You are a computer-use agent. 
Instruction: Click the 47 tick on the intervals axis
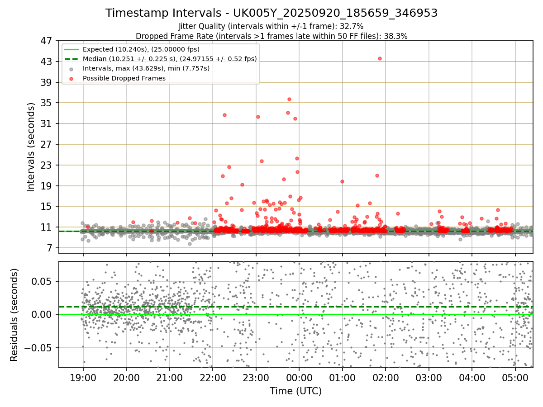(47, 41)
